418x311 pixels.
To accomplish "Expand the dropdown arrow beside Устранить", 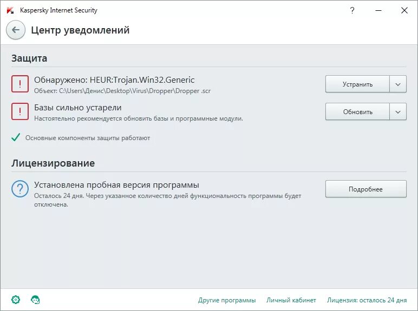I will coord(398,84).
